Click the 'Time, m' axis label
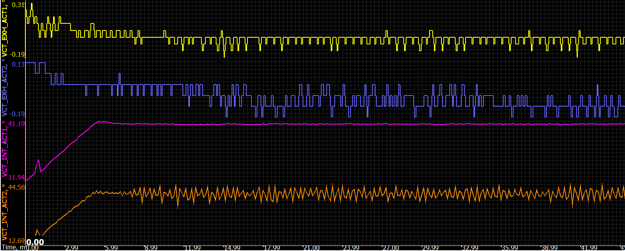Image resolution: width=625 pixels, height=251 pixels. pos(13,247)
